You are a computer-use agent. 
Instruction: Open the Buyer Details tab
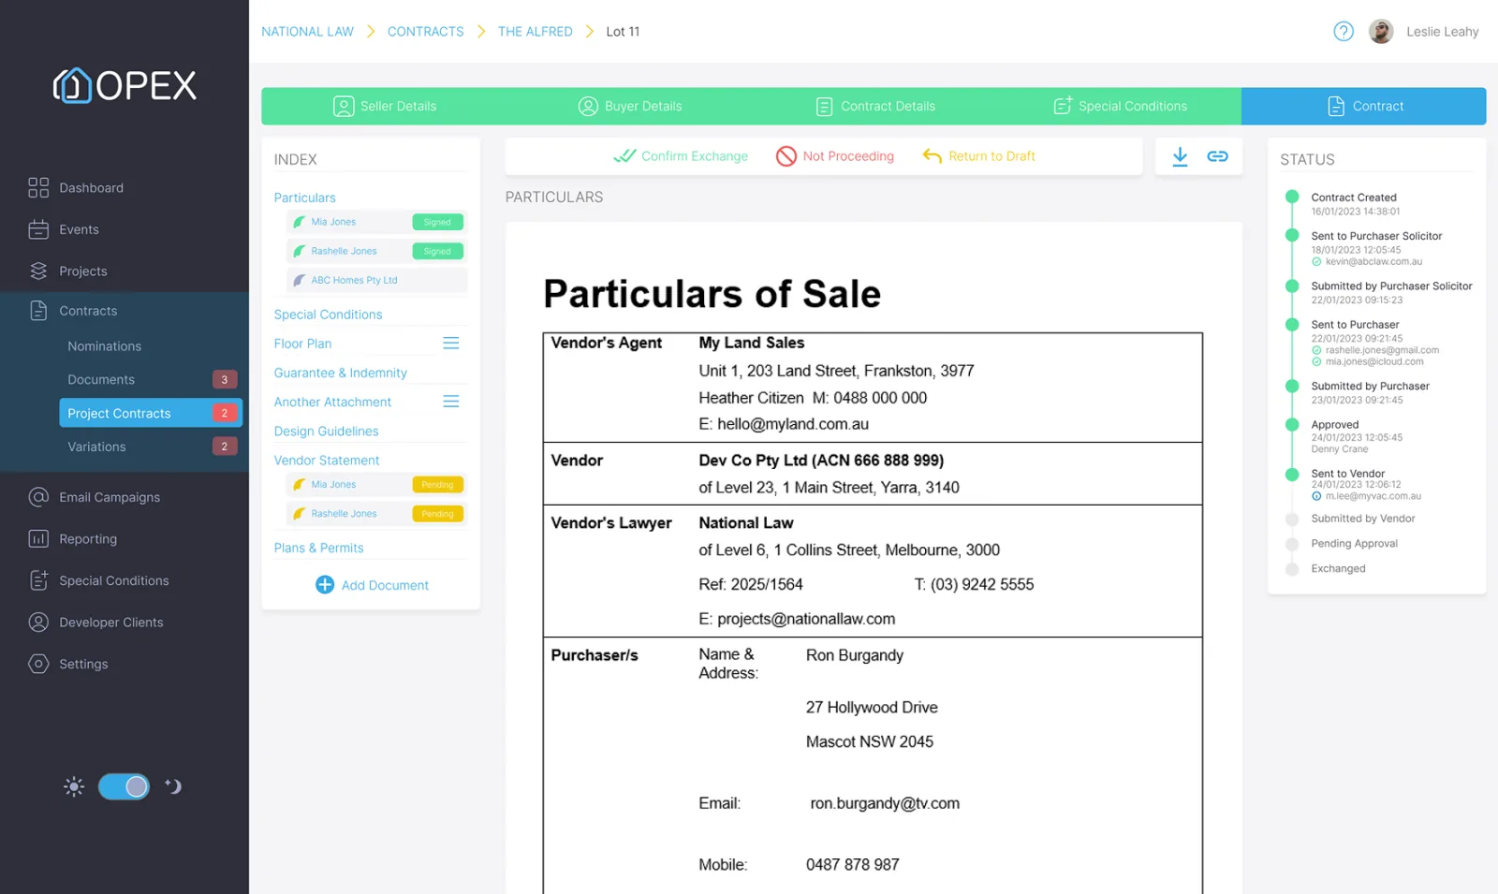tap(629, 106)
